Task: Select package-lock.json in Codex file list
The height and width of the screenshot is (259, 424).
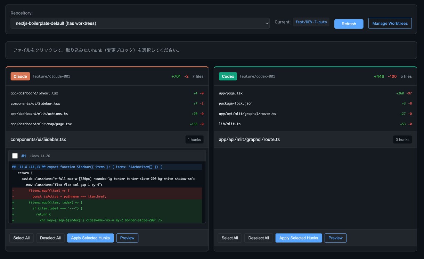Action: click(315, 103)
